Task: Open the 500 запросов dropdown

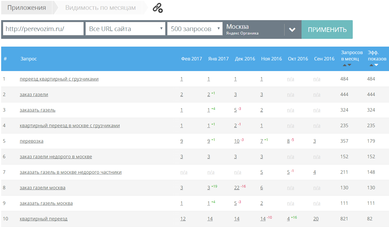Action: pos(195,29)
